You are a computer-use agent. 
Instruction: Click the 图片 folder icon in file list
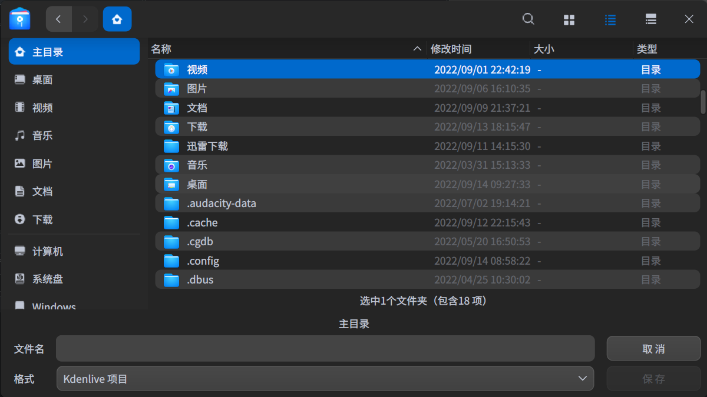[171, 89]
